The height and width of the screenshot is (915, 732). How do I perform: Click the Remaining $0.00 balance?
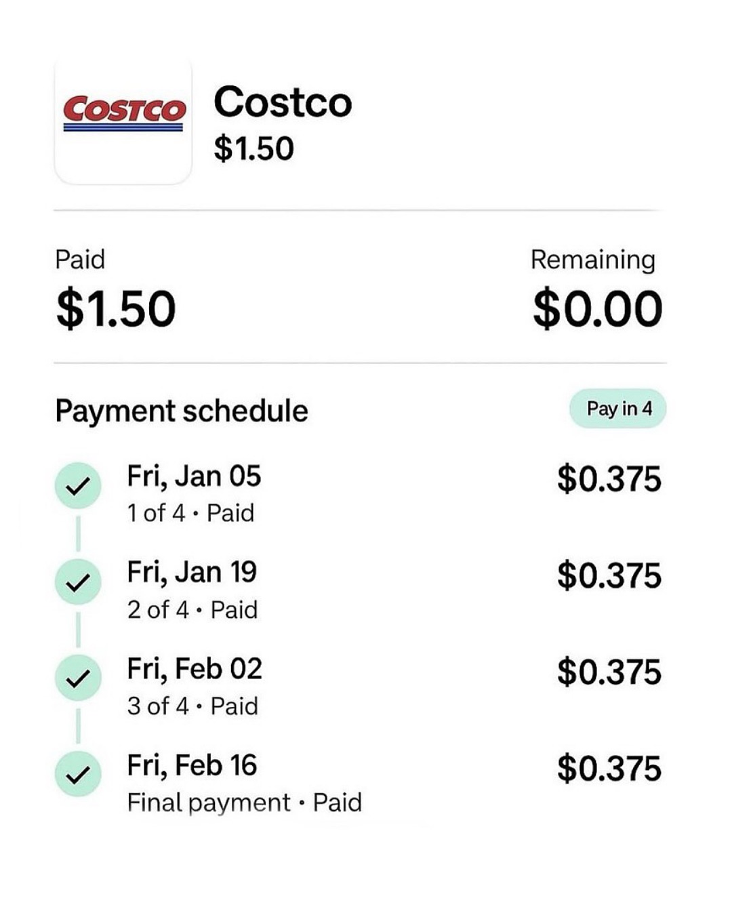coord(597,309)
